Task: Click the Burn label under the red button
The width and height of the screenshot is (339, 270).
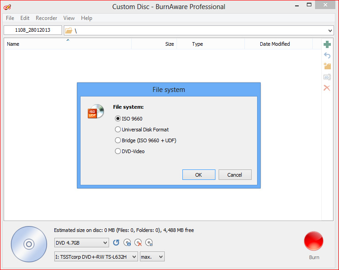Action: 314,257
